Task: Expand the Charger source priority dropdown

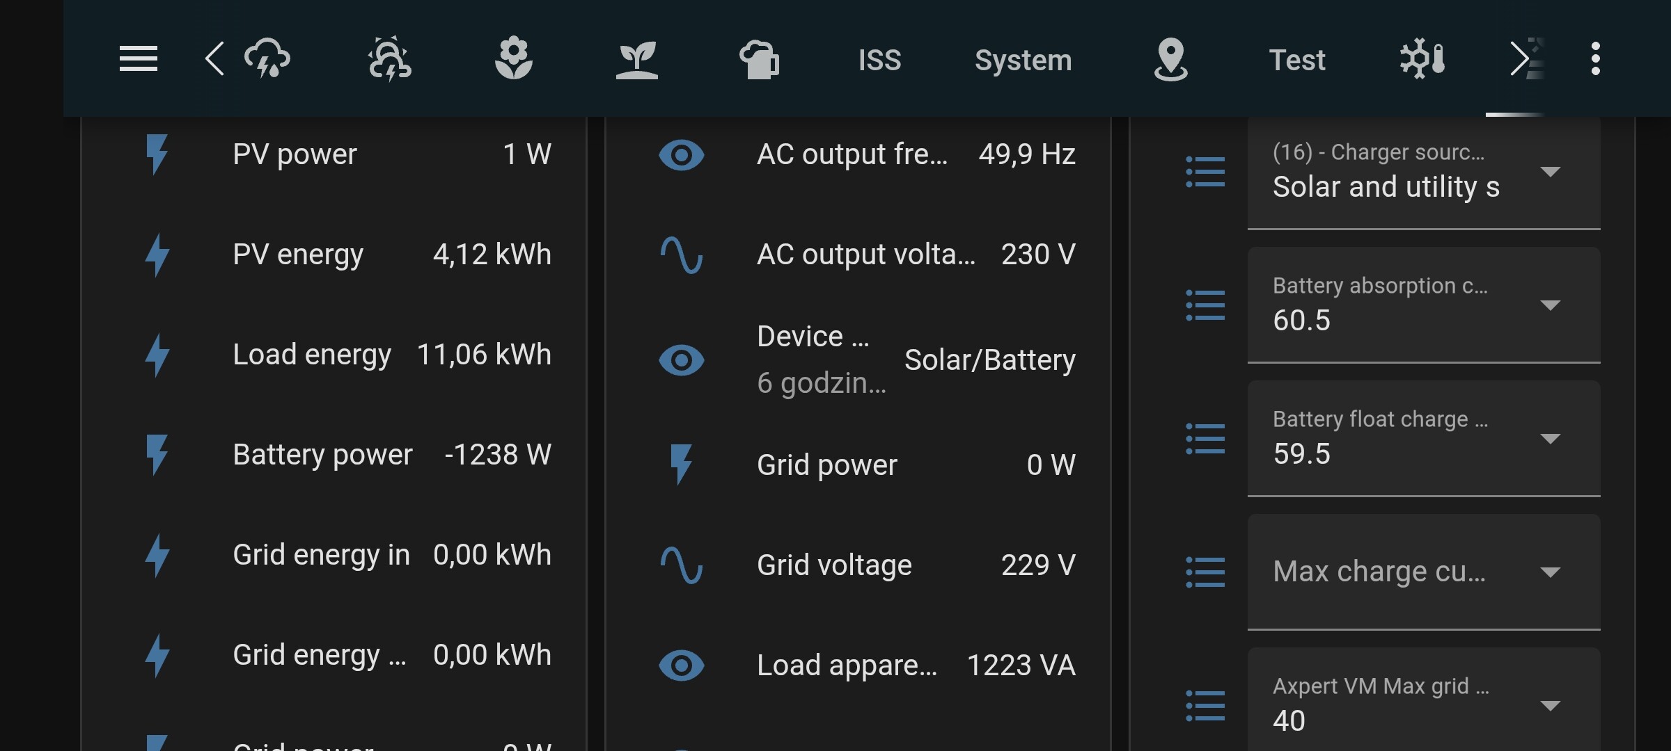Action: 1423,172
